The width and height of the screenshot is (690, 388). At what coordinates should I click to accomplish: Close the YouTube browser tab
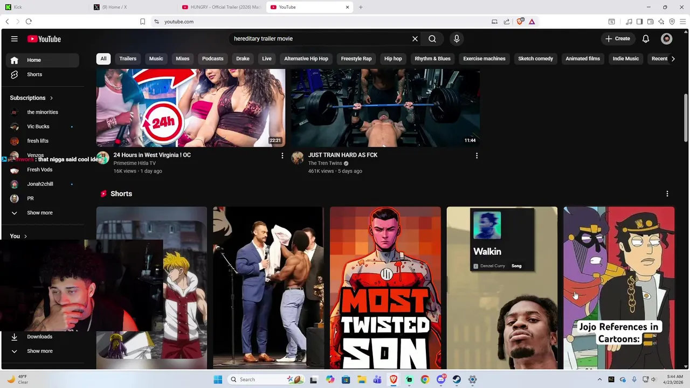(x=348, y=7)
